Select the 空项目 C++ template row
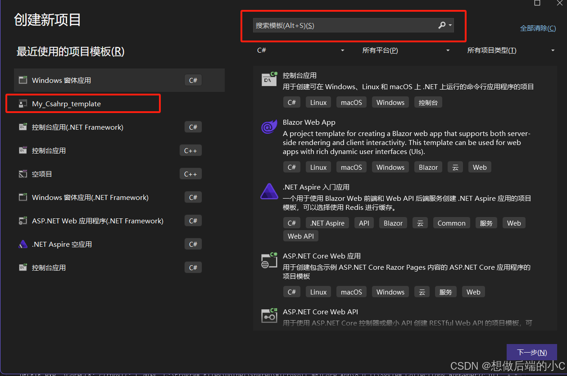Image resolution: width=567 pixels, height=376 pixels. pos(119,174)
